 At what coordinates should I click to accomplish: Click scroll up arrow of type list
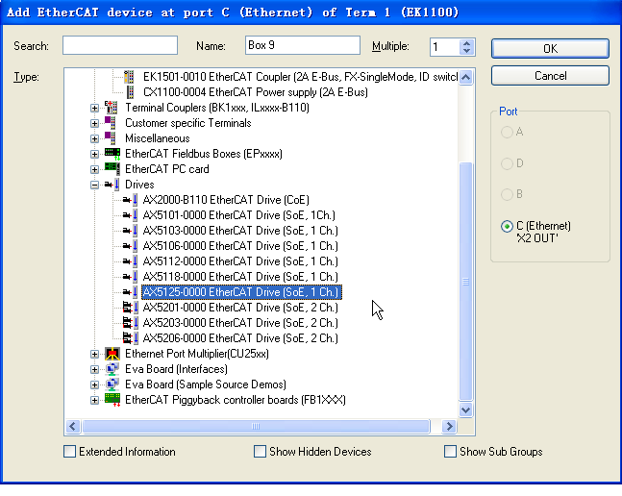click(465, 77)
